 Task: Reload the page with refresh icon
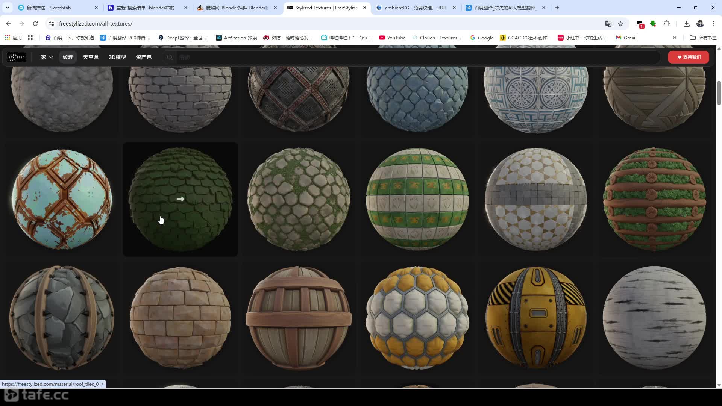[35, 24]
